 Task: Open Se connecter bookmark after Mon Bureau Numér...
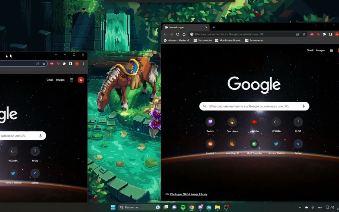coord(254,41)
